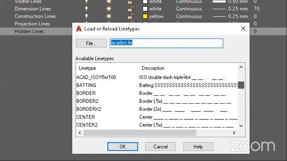Select the ACAD_ISO15W100 linetype
The image size is (287, 161).
pyautogui.click(x=157, y=77)
